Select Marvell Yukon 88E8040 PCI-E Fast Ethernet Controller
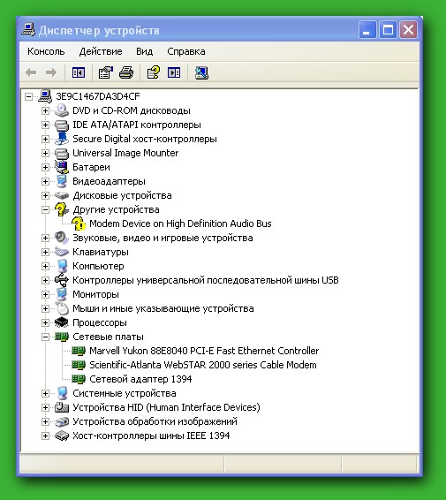The width and height of the screenshot is (446, 500). coord(204,351)
